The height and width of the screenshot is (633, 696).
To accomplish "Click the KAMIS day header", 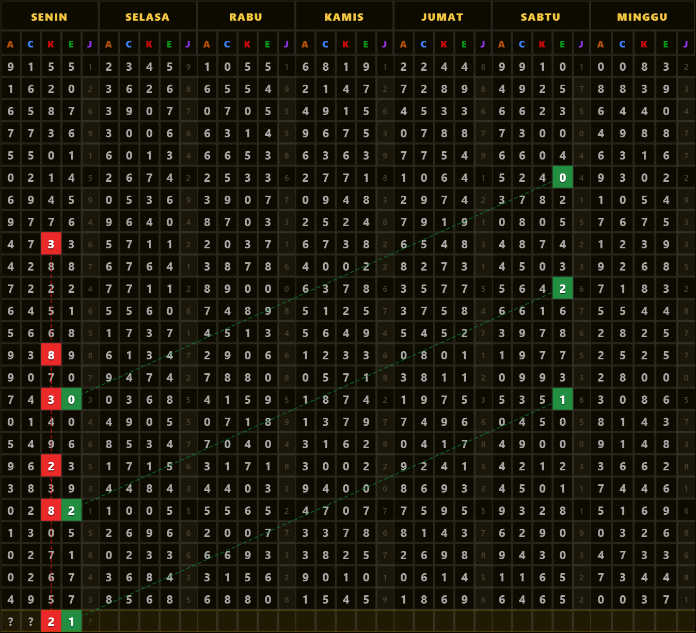I will [344, 17].
